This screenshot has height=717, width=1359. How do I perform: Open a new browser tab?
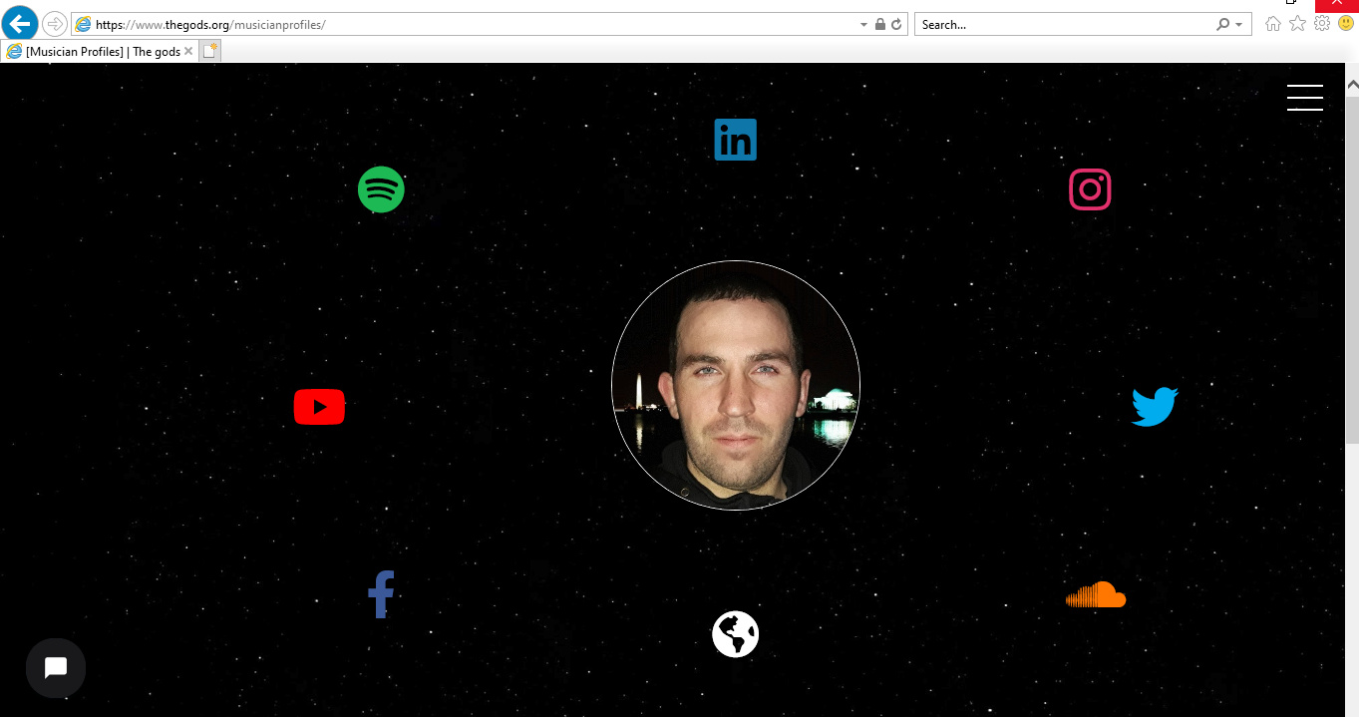pyautogui.click(x=210, y=52)
